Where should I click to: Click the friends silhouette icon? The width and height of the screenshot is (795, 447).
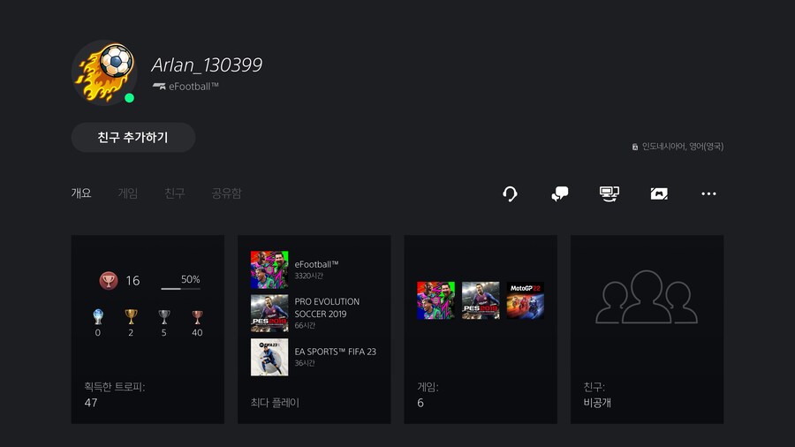click(647, 297)
